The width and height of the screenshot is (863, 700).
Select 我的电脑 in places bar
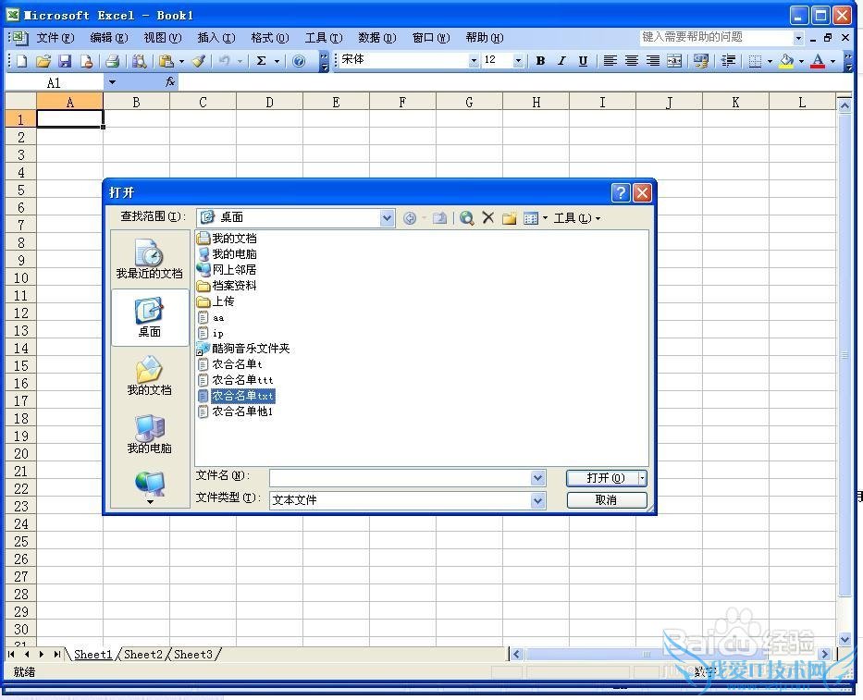coord(149,434)
